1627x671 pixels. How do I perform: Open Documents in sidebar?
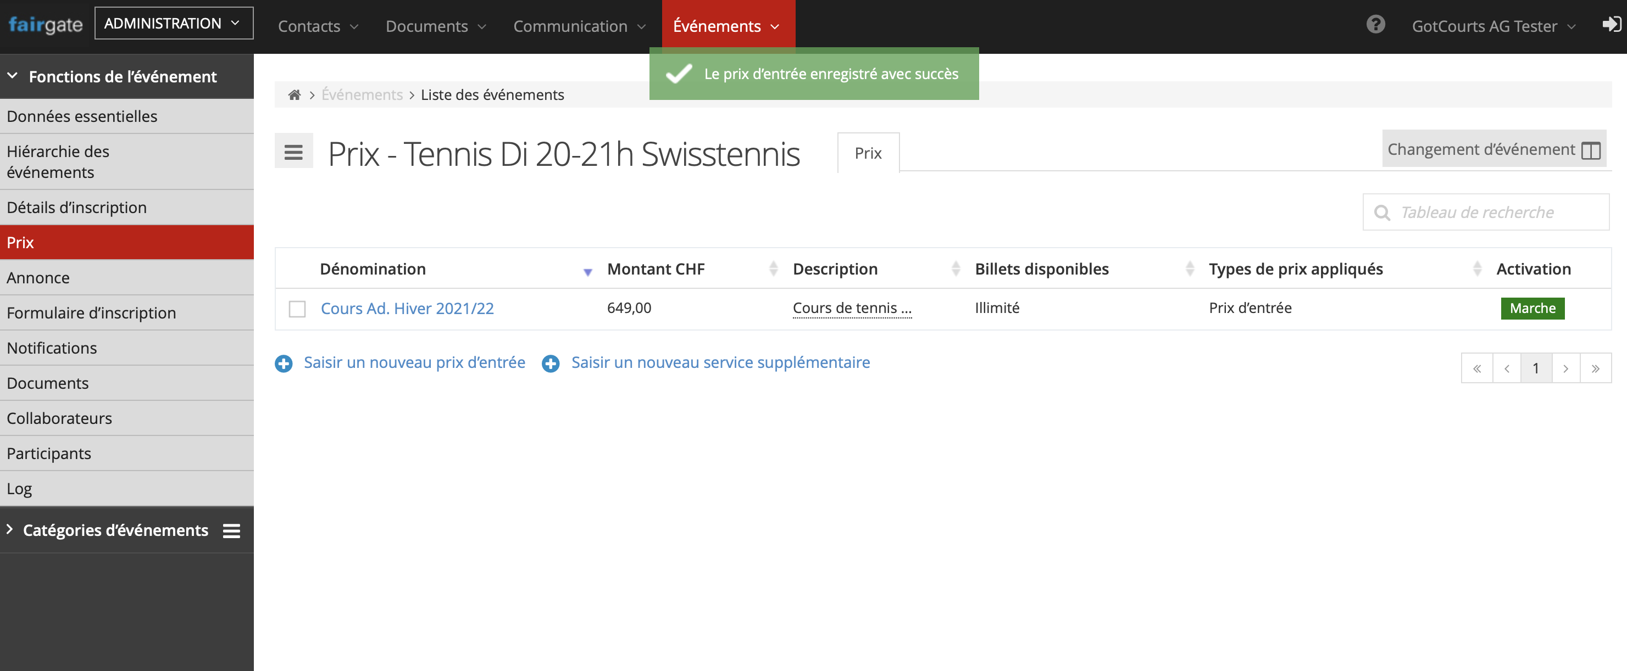pyautogui.click(x=127, y=383)
